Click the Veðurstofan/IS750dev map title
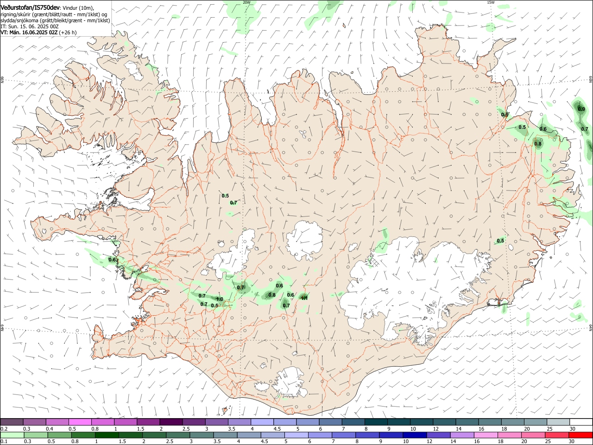The width and height of the screenshot is (593, 445). tap(30, 7)
